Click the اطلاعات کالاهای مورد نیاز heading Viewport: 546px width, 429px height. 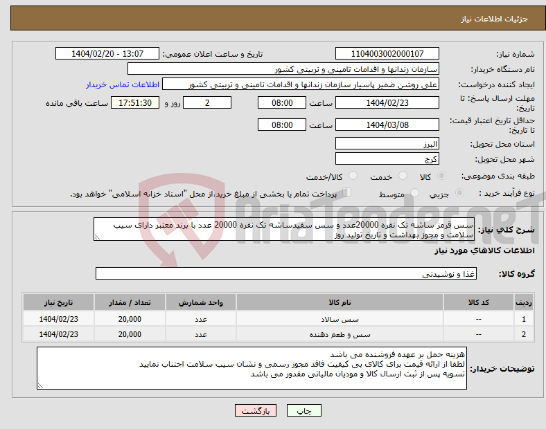pyautogui.click(x=485, y=250)
